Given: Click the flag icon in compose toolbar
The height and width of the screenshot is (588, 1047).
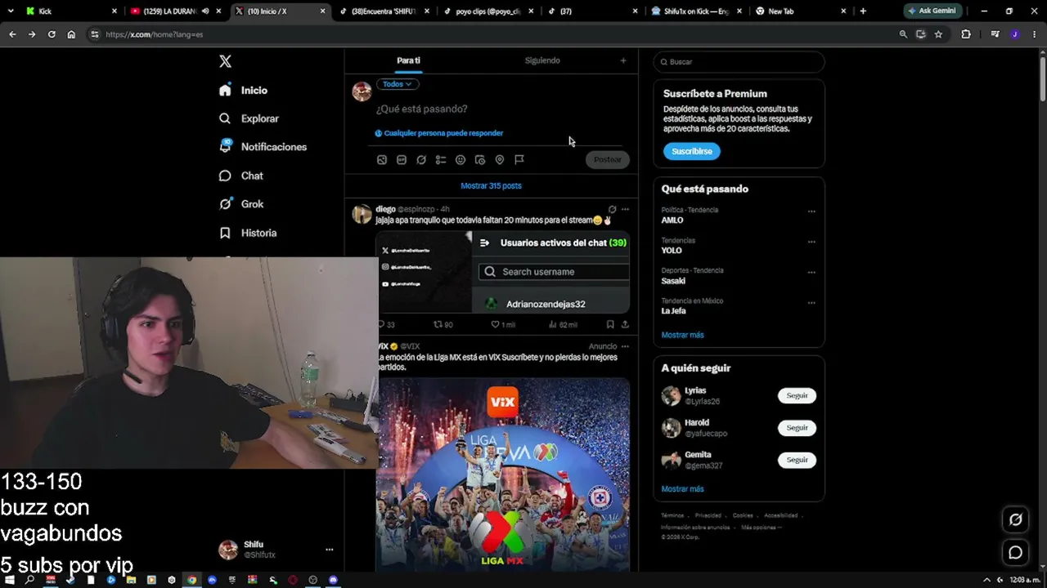Looking at the screenshot, I should (519, 160).
